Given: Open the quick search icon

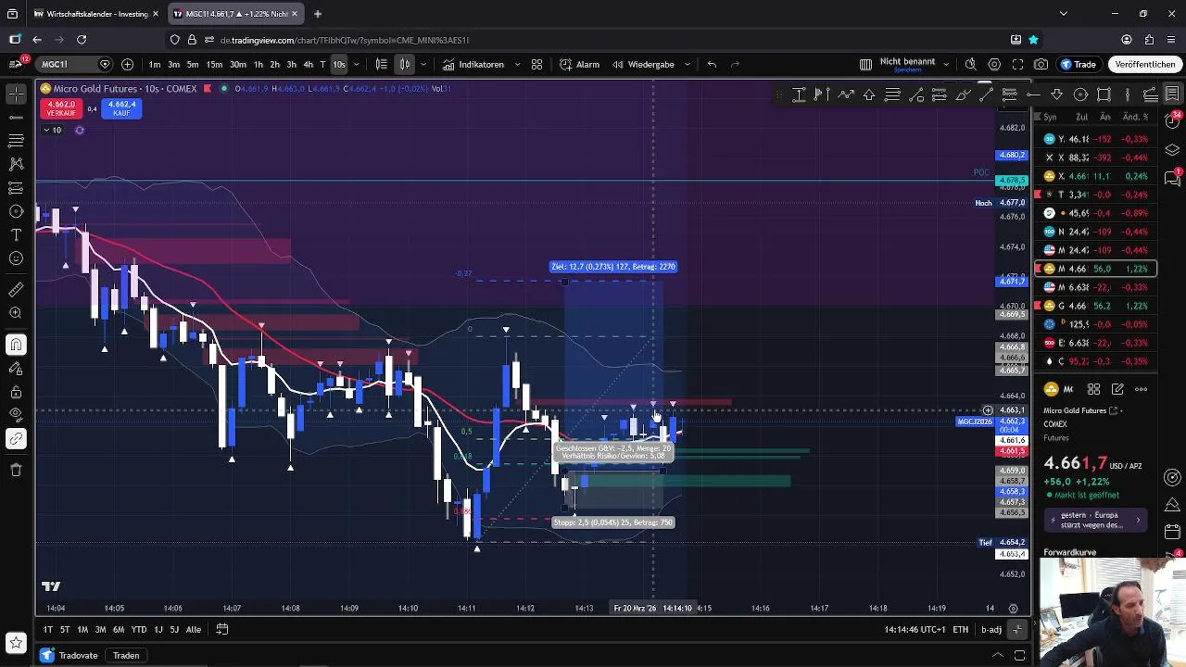Looking at the screenshot, I should (970, 64).
